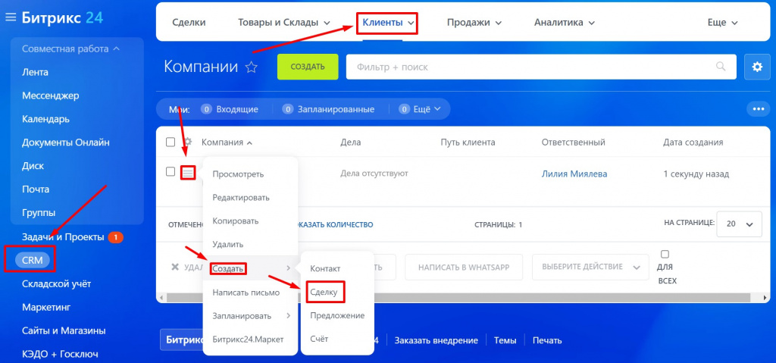Select Предложение in submenu
Viewport: 776px width, 363px height.
(x=337, y=315)
